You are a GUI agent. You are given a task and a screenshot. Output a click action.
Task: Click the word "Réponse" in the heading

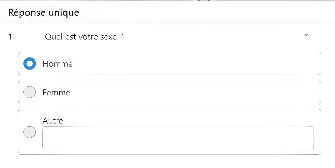pyautogui.click(x=26, y=13)
